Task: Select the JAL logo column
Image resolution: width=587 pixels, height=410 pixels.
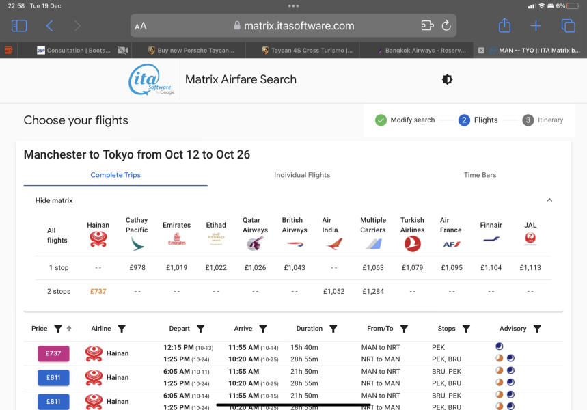Action: pos(530,238)
